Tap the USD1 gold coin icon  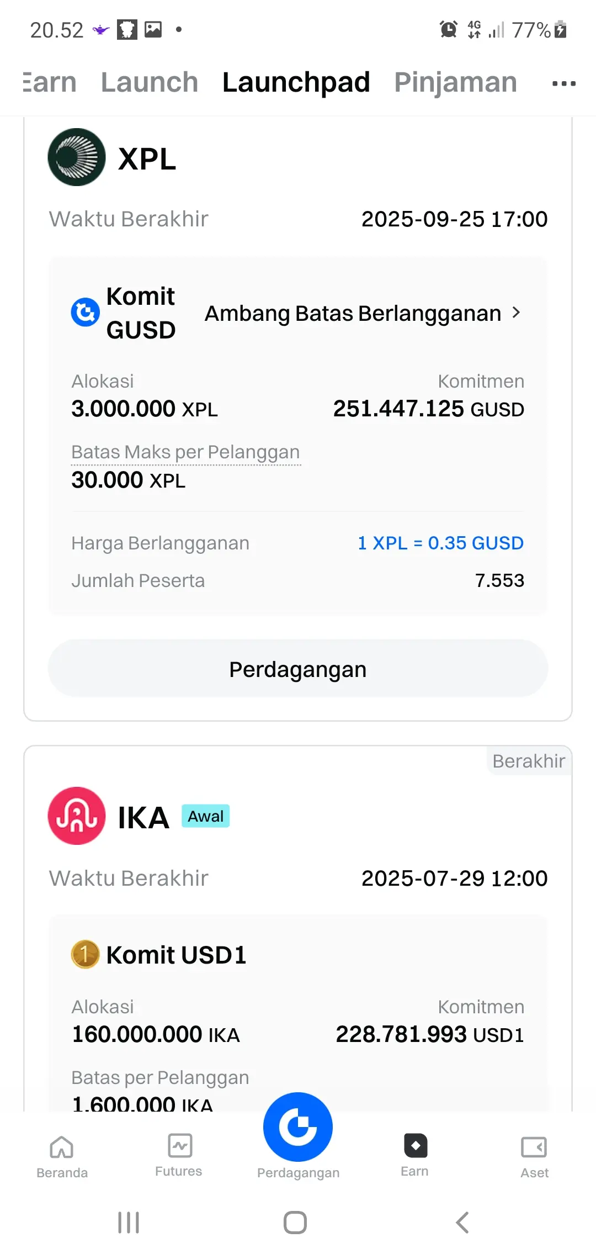(x=86, y=954)
